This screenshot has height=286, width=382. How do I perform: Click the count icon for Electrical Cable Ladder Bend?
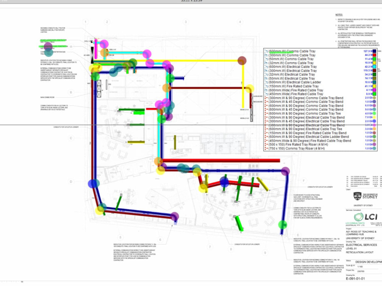266,137
